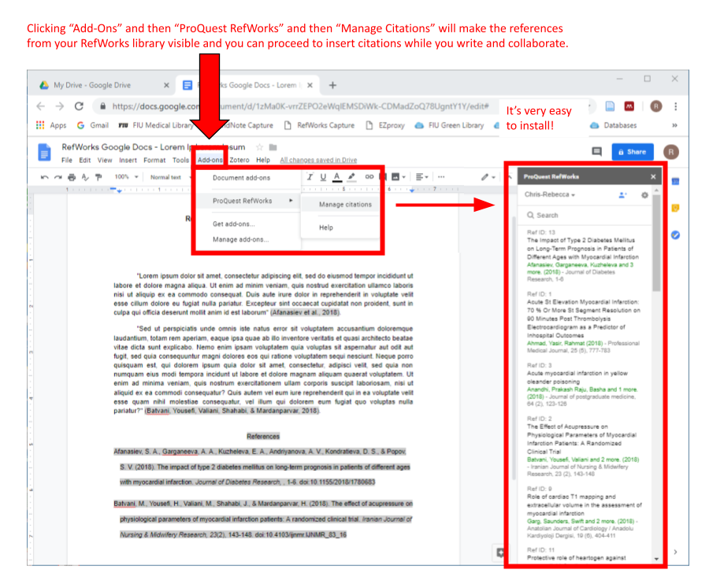This screenshot has height=577, width=724.
Task: Choose Help in the RefWorks submenu
Action: pyautogui.click(x=326, y=227)
